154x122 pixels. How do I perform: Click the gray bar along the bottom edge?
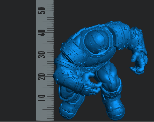click(x=77, y=121)
